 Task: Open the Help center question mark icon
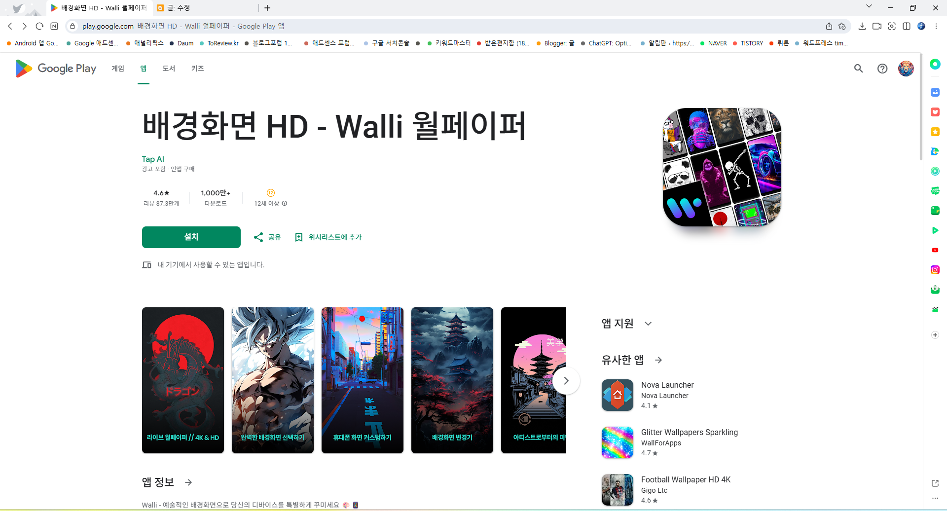pyautogui.click(x=882, y=69)
